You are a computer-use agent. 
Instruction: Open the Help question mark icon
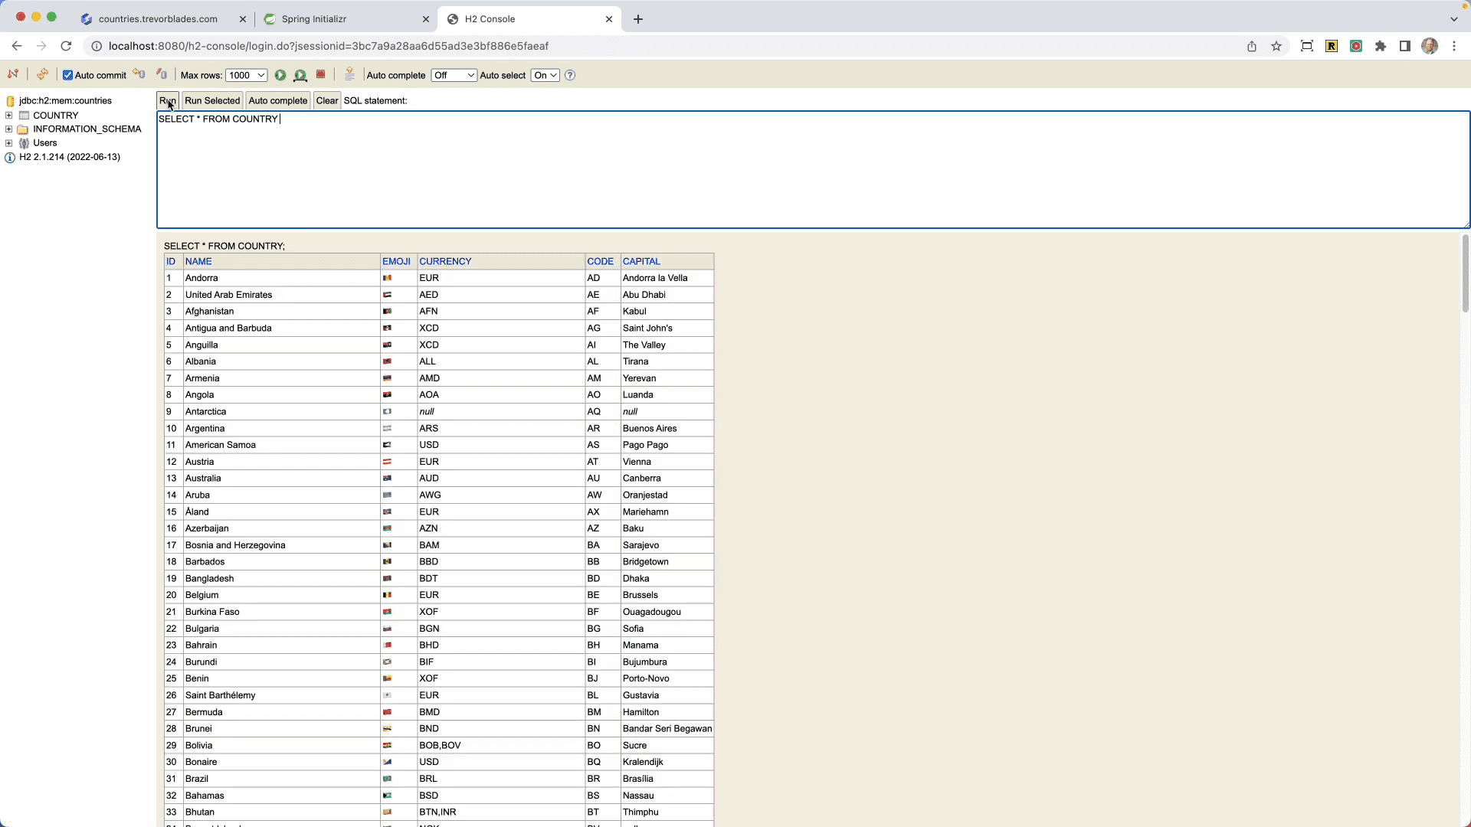pos(570,75)
